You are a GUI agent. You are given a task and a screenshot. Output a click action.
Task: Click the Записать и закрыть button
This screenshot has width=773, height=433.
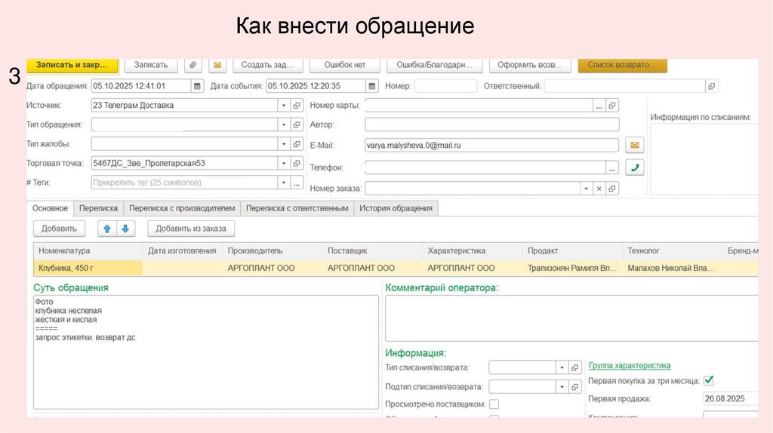click(72, 66)
